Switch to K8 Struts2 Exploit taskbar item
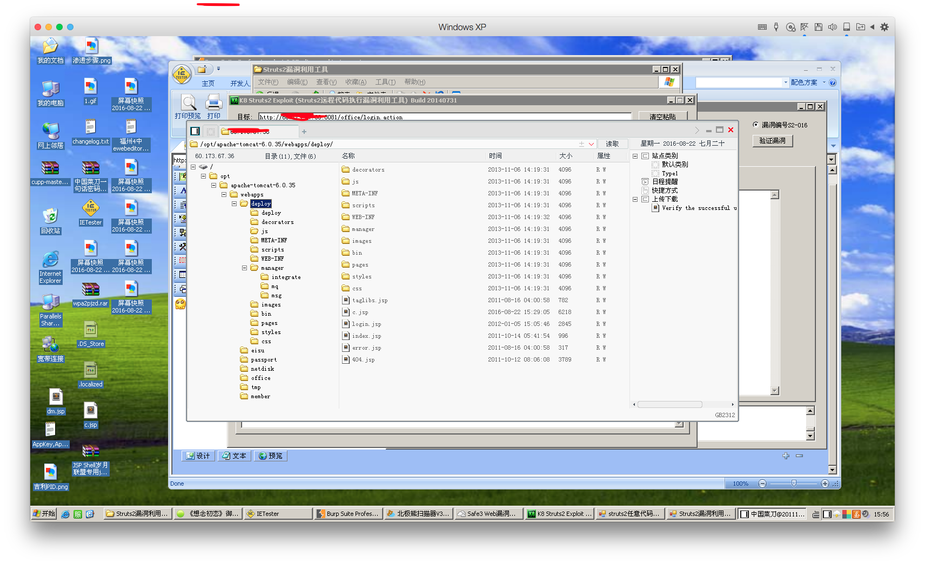 pos(560,514)
